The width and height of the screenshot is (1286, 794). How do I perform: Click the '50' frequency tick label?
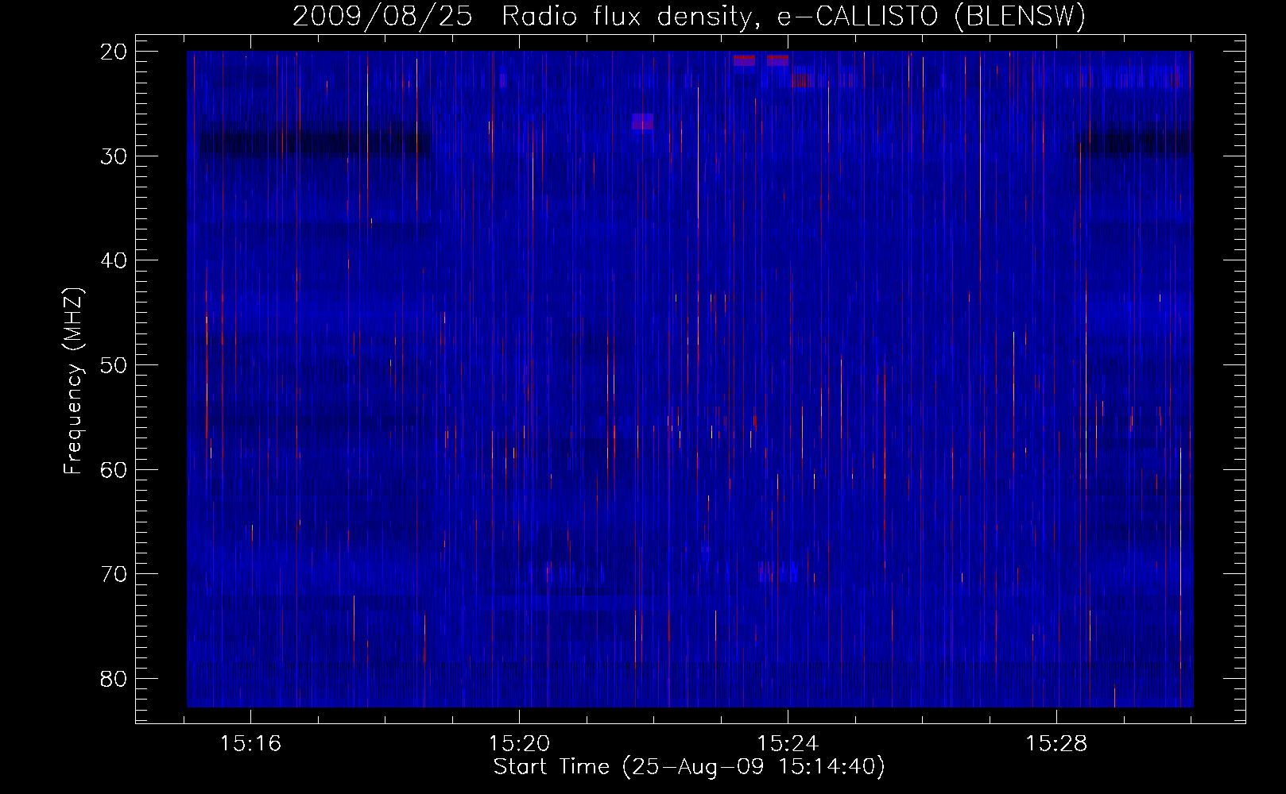(x=114, y=365)
